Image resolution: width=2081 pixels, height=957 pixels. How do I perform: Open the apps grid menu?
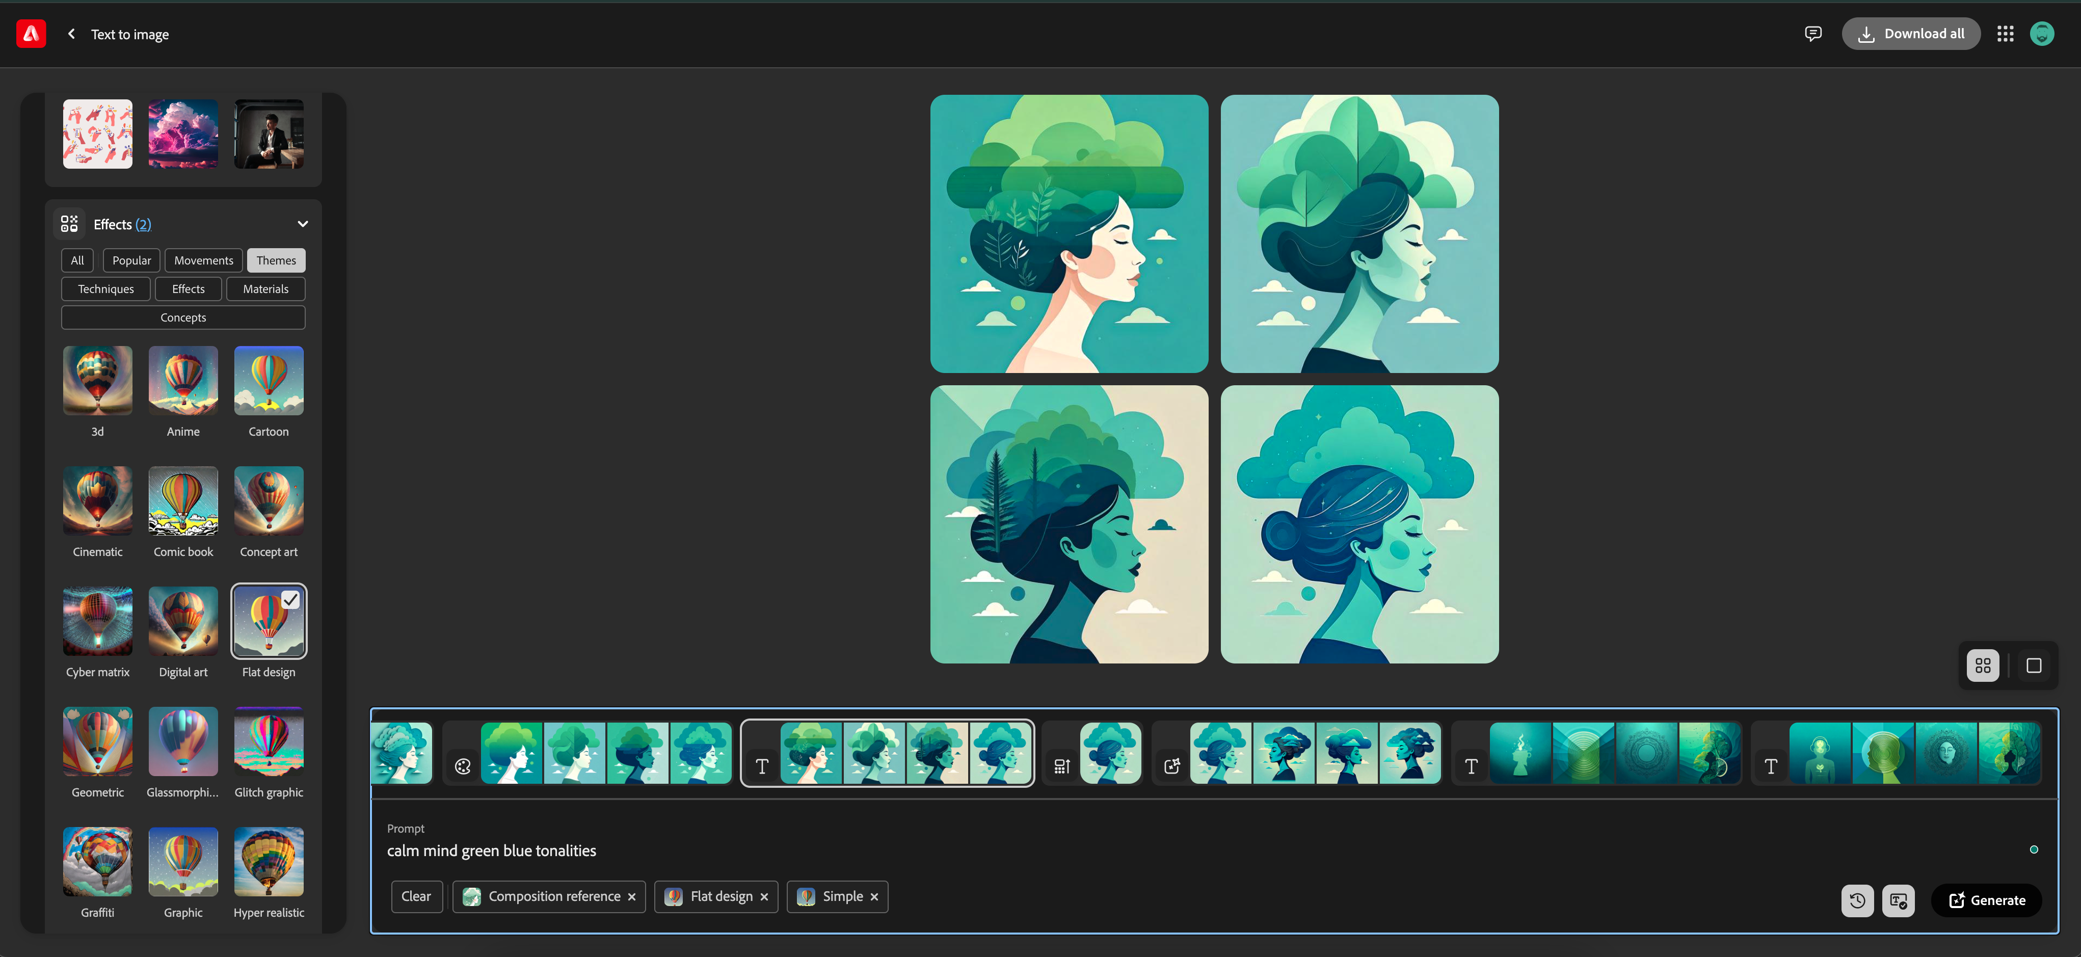2005,34
